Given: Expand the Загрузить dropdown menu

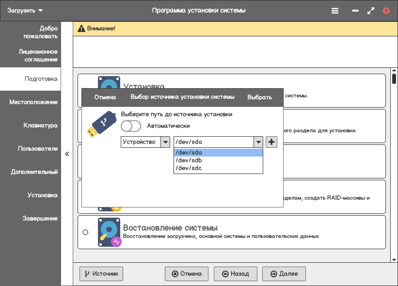Looking at the screenshot, I should [x=25, y=11].
